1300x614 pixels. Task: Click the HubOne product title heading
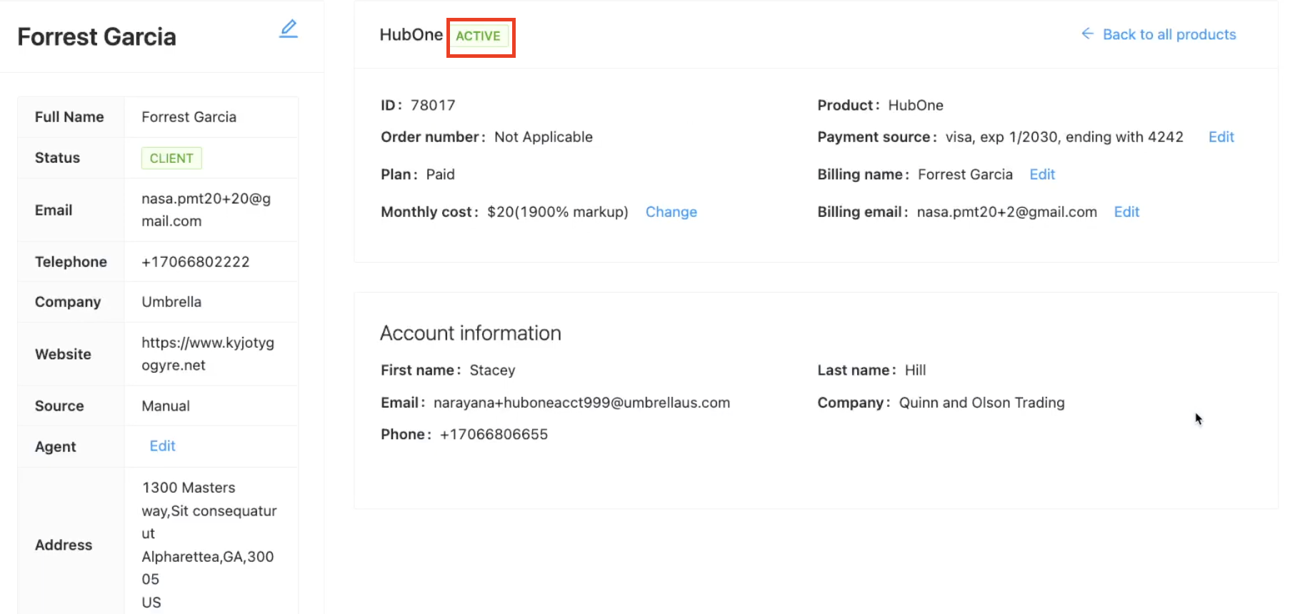tap(411, 35)
